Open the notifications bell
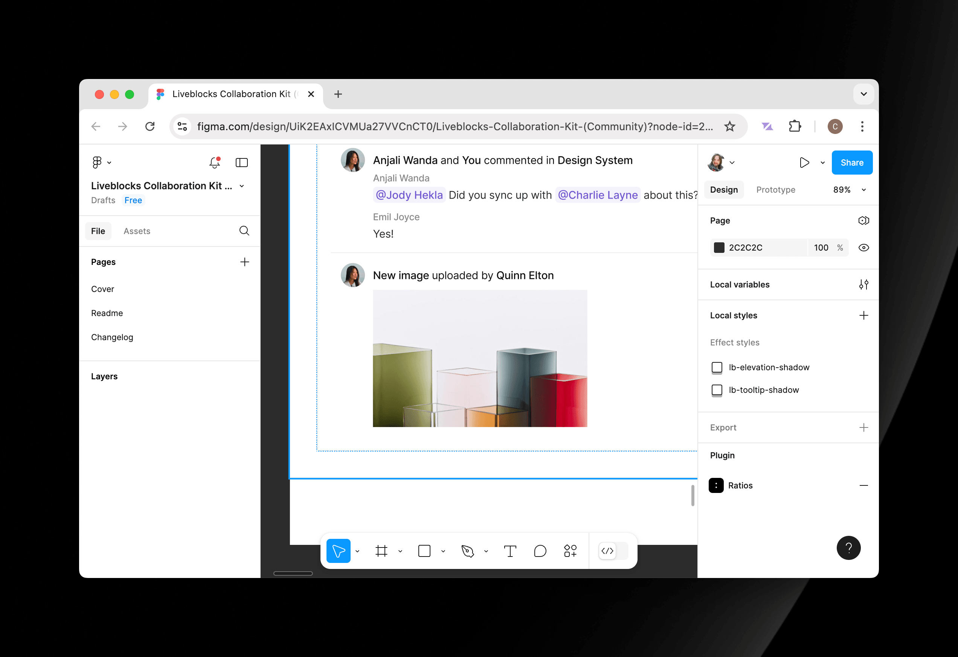The width and height of the screenshot is (958, 657). pos(214,162)
